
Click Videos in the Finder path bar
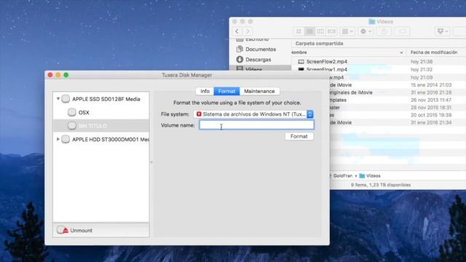point(370,176)
